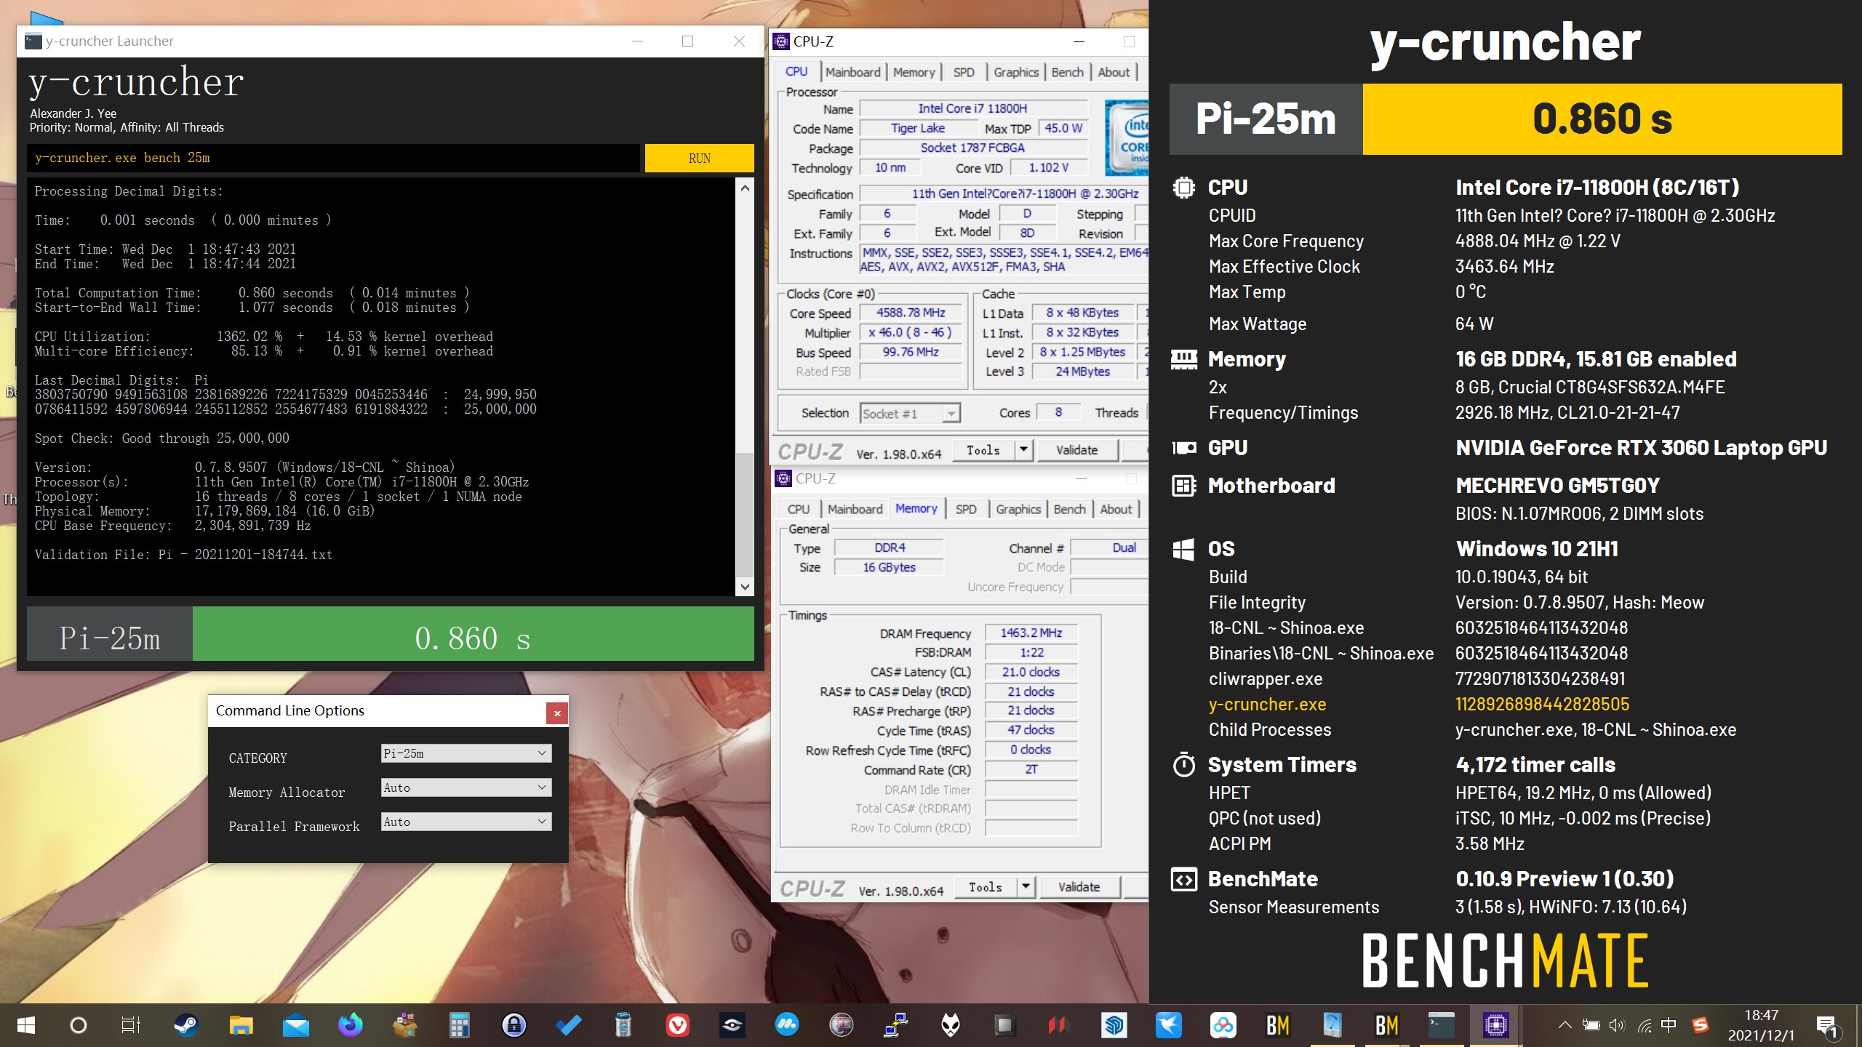1862x1047 pixels.
Task: Open SPD tab in upper CPU-Z
Action: pos(963,72)
